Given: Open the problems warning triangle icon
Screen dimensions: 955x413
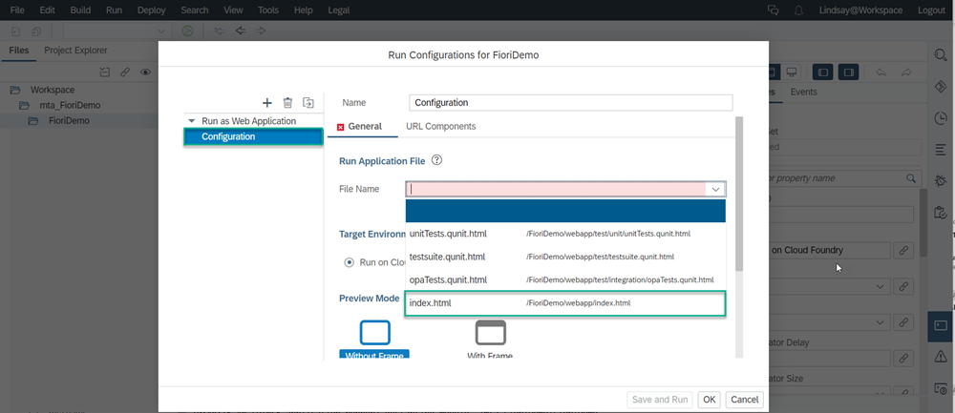Looking at the screenshot, I should click(x=941, y=357).
